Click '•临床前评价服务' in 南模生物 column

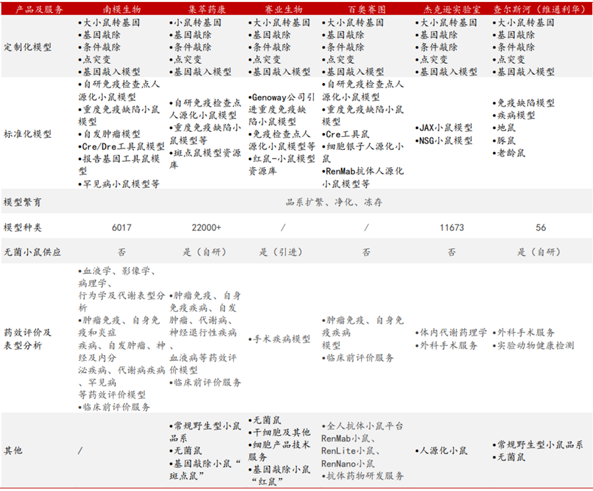coord(114,407)
